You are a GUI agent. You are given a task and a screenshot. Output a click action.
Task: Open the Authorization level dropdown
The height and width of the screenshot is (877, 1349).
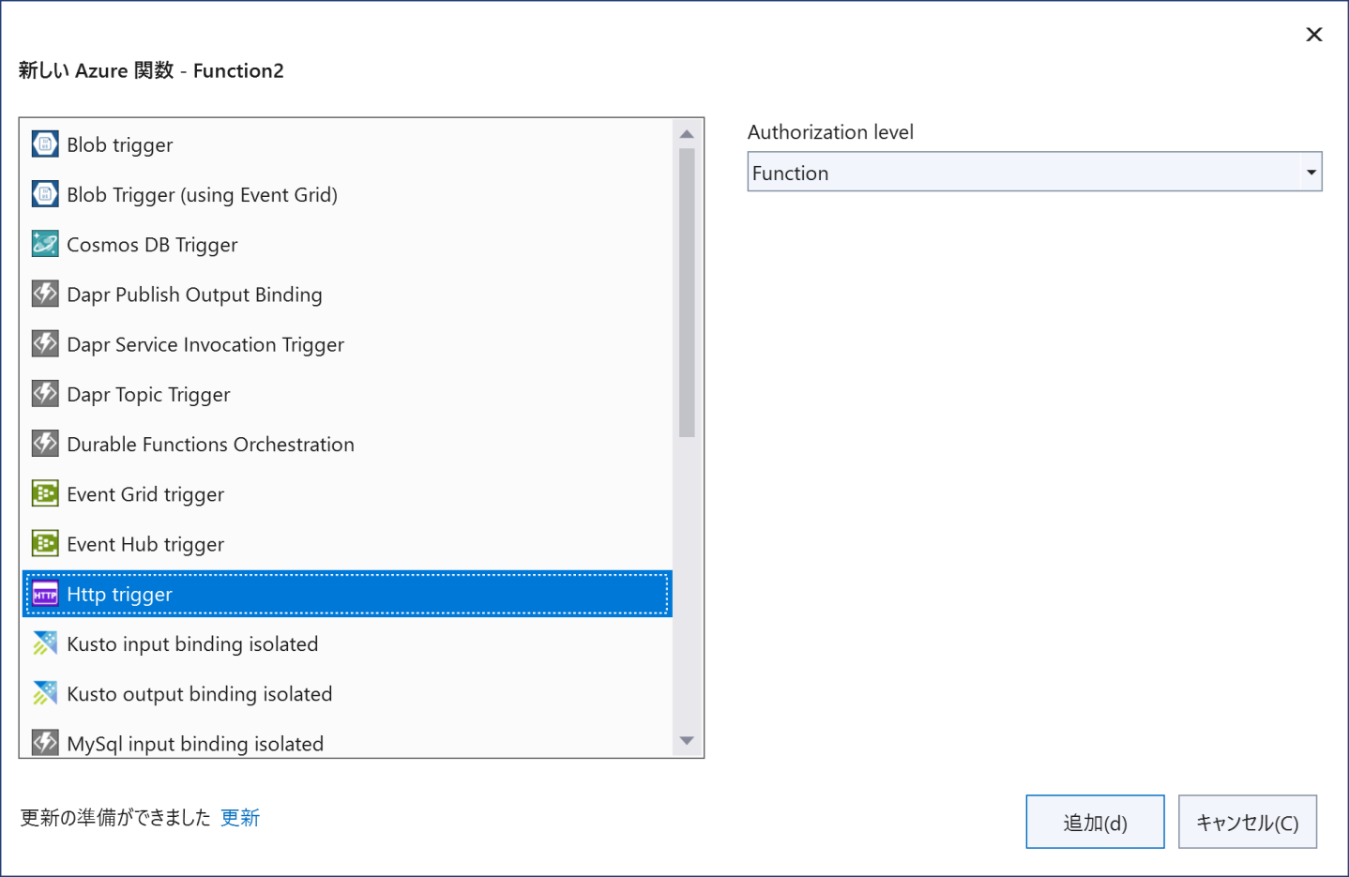click(1035, 172)
